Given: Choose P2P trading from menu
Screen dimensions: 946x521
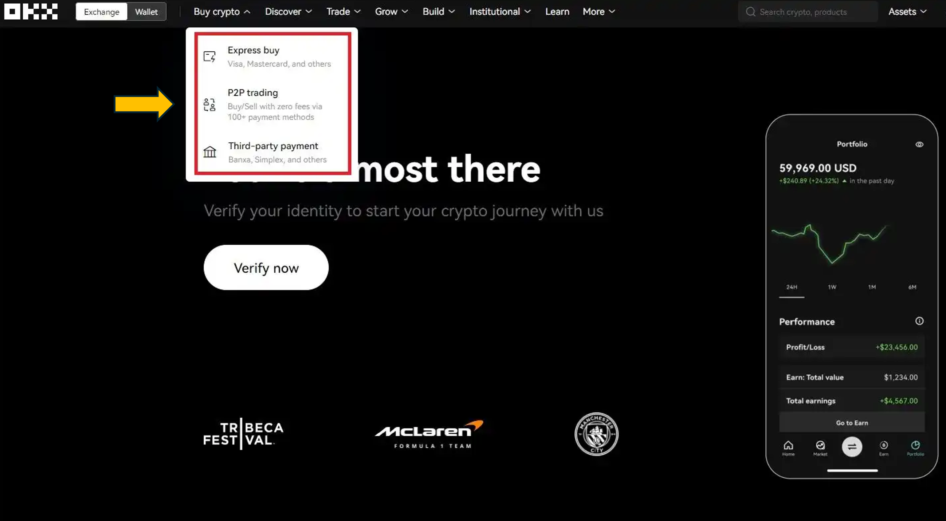Looking at the screenshot, I should [x=272, y=104].
